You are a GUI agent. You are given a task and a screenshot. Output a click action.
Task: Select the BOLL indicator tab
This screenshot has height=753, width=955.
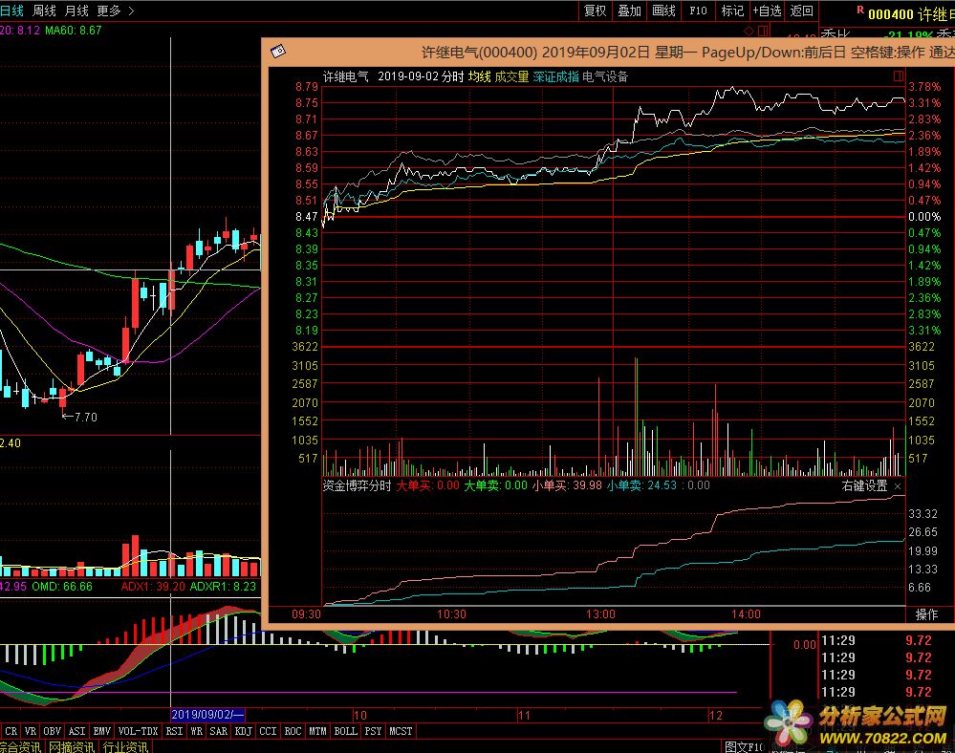point(345,731)
